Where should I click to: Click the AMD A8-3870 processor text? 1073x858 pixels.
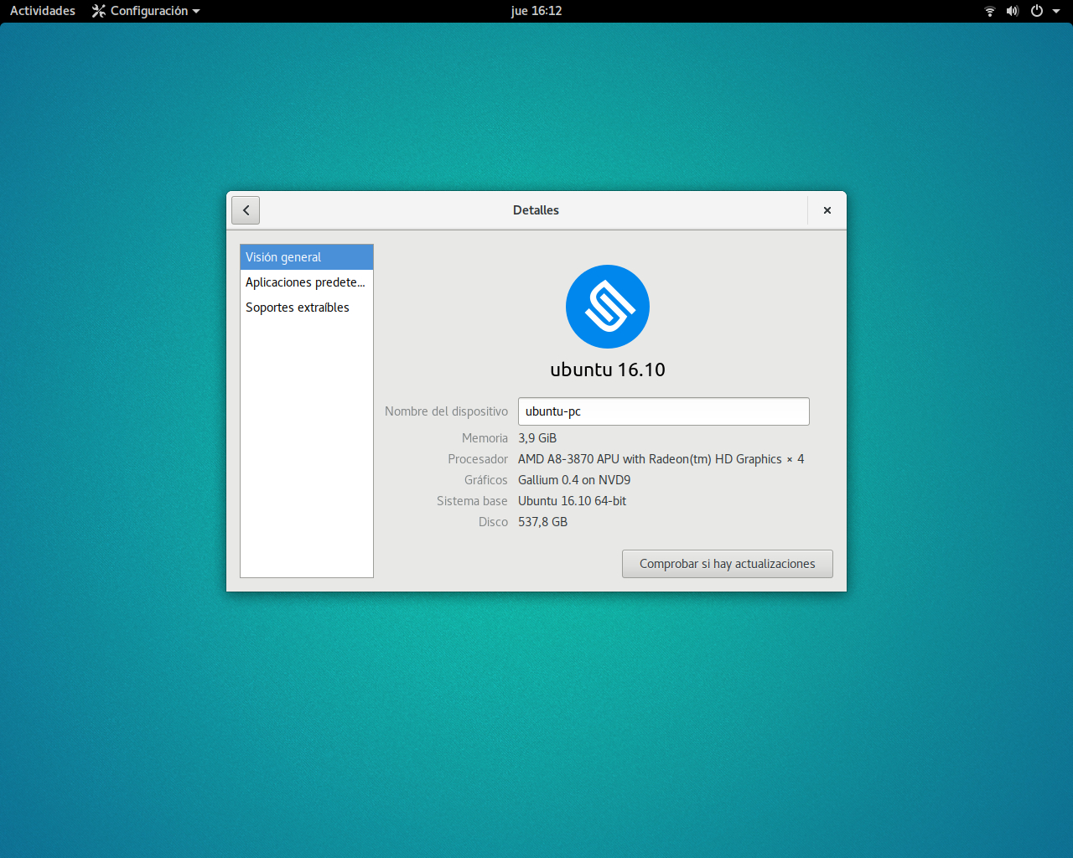pos(661,459)
